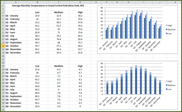Select the cell with value 8.7
Viewport: 182px width, 112px height.
coord(59,83)
